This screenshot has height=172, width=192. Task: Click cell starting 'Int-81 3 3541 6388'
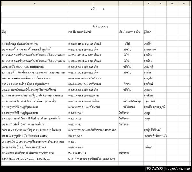[x=93, y=159]
